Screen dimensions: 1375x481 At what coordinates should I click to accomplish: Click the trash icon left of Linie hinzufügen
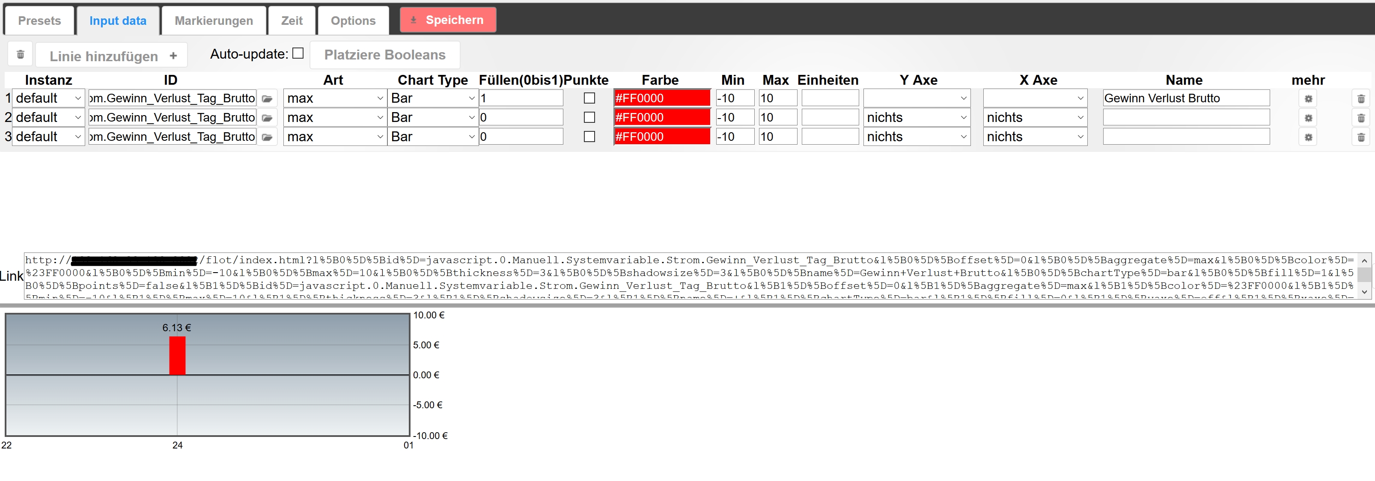(x=20, y=54)
